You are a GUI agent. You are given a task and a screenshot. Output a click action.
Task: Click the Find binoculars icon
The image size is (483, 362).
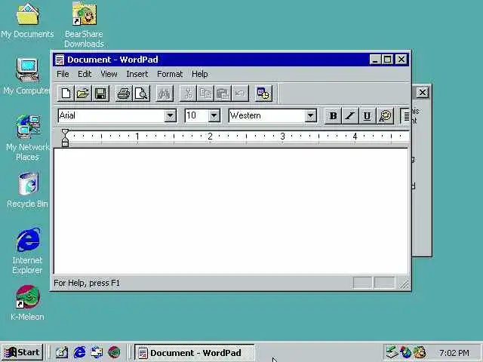click(165, 94)
